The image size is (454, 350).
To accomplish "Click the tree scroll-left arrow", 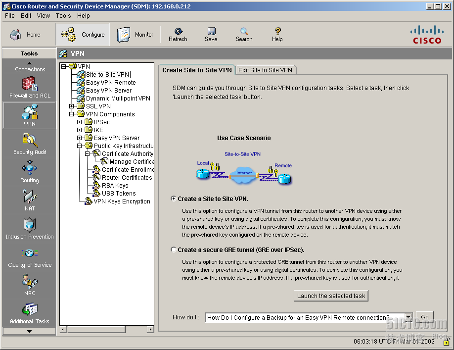I will [63, 329].
